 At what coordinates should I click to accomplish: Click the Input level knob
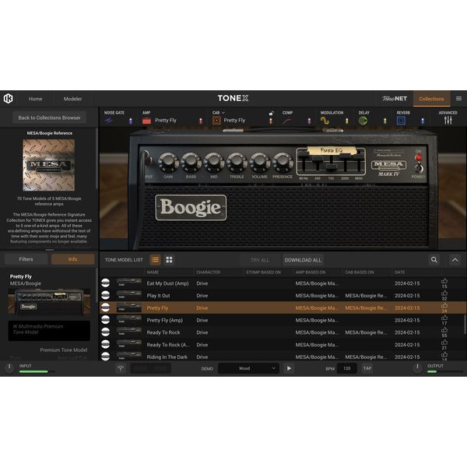coord(9,367)
